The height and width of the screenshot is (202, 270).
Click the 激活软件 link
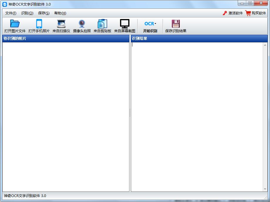[x=236, y=13]
